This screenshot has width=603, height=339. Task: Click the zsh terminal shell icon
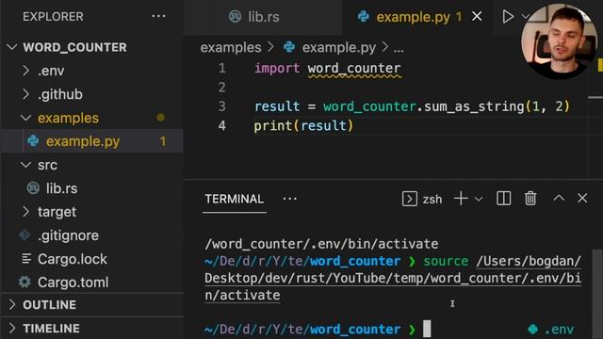click(x=410, y=199)
